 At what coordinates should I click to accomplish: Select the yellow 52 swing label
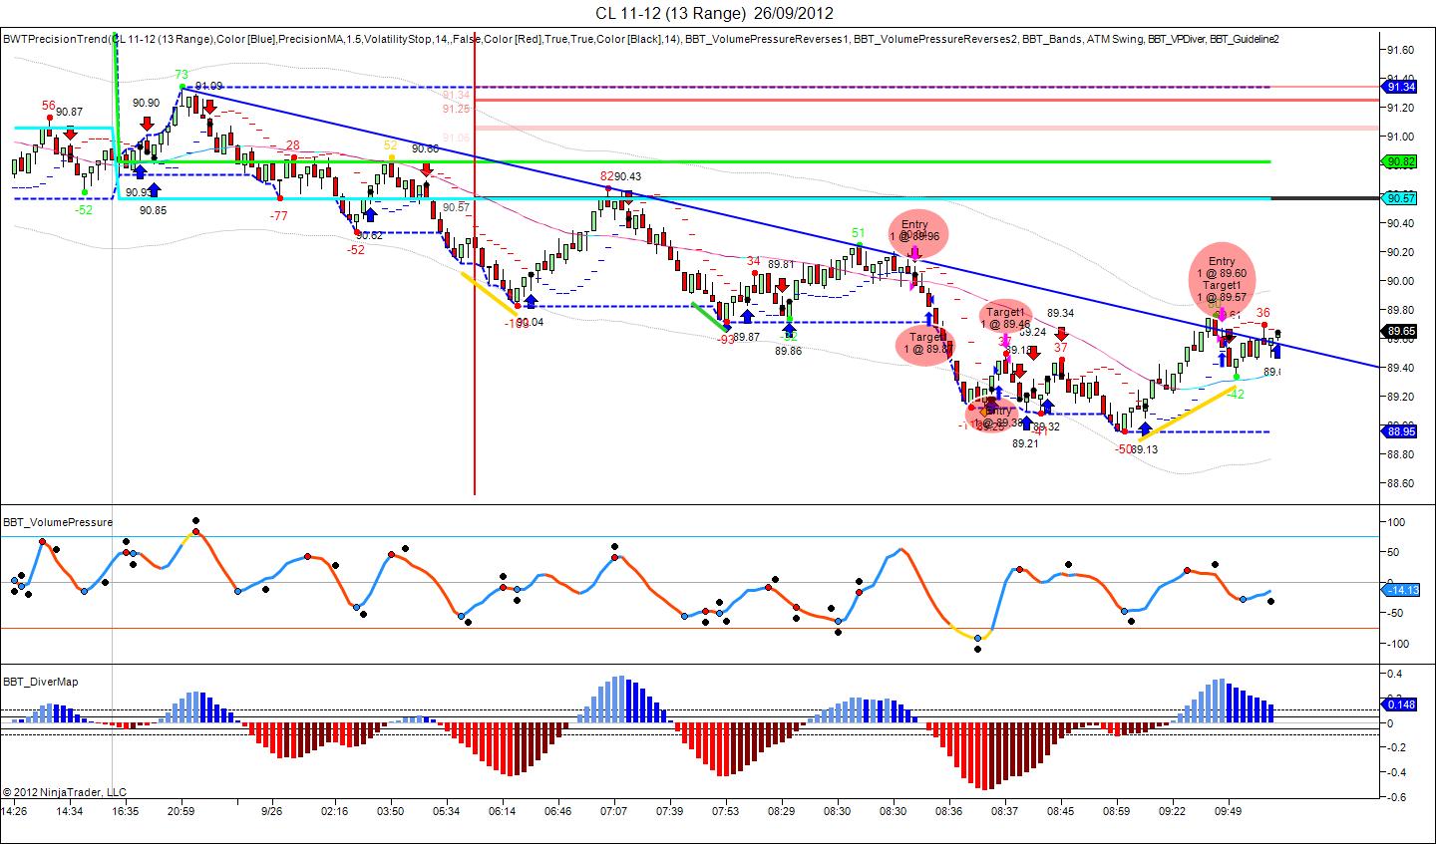(391, 144)
